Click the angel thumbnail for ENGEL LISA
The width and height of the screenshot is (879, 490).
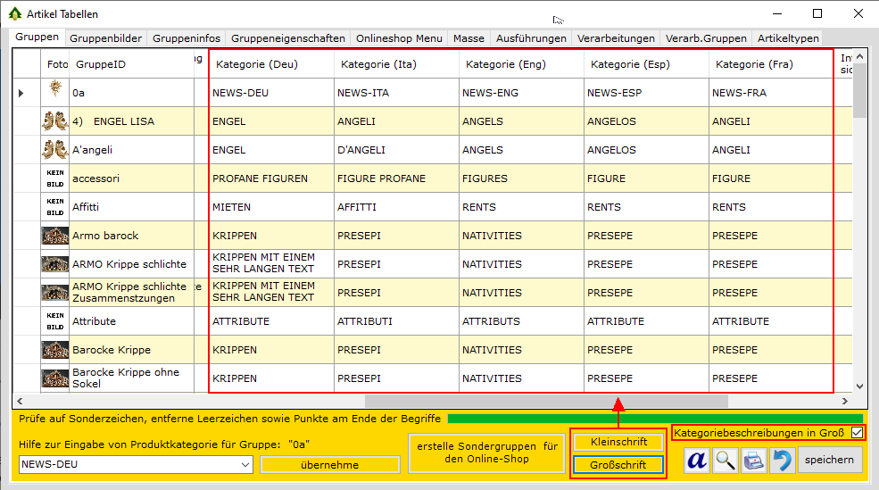(55, 121)
